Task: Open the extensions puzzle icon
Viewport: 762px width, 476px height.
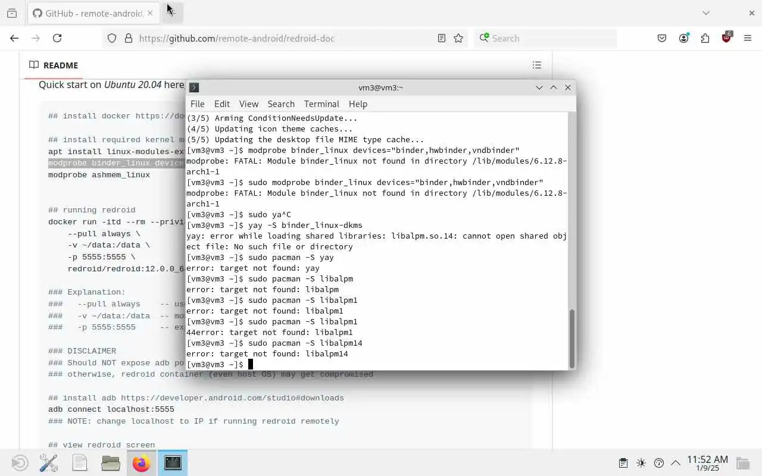Action: point(705,38)
